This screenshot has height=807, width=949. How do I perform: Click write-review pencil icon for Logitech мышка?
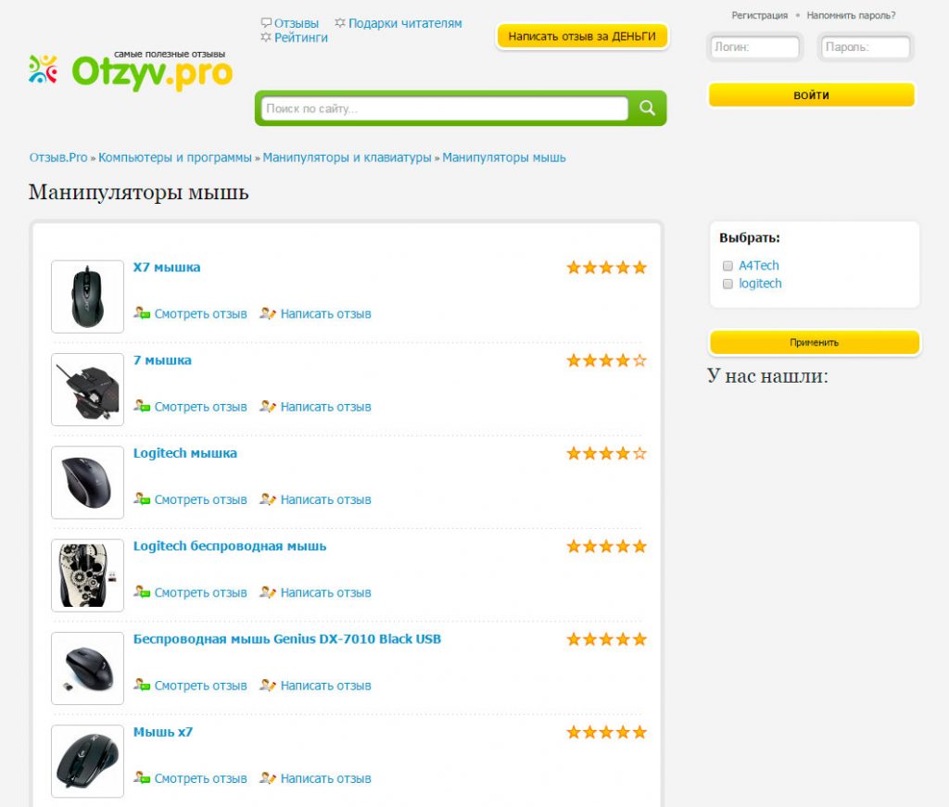point(268,499)
